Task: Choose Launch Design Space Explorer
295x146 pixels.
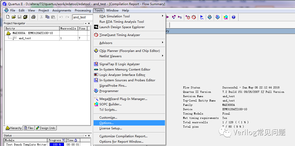Action: click(129, 27)
